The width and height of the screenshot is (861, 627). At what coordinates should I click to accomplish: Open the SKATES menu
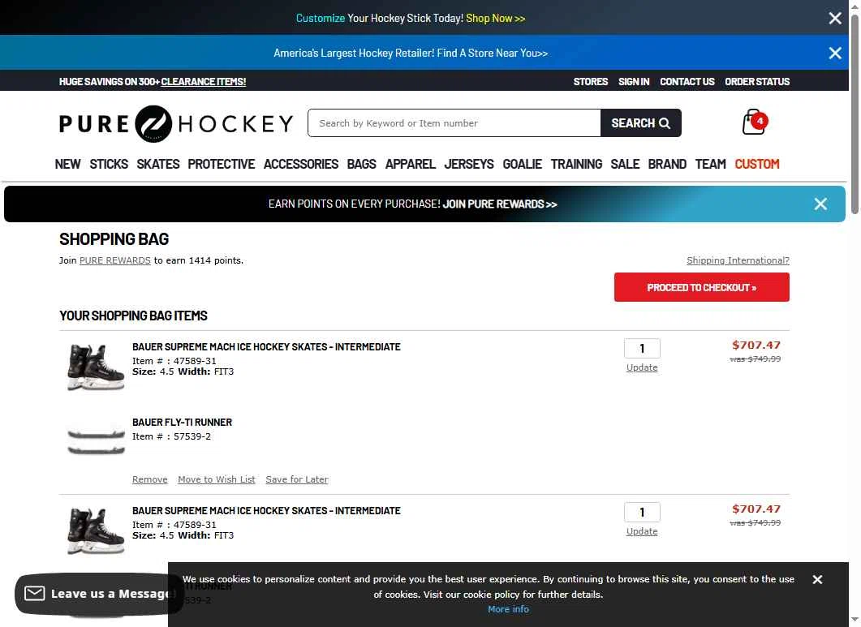[158, 164]
